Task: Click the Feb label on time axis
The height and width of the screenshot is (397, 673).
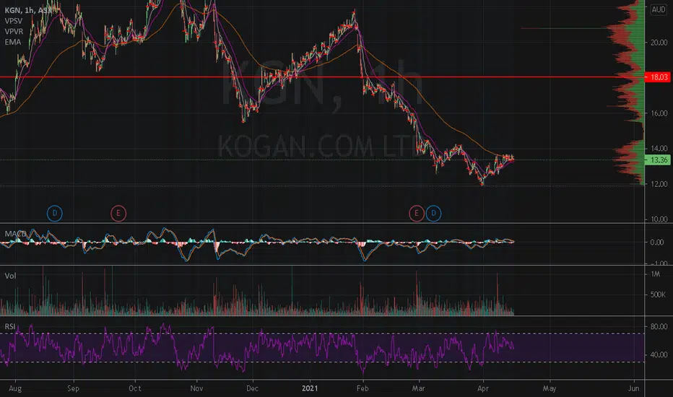Action: click(362, 388)
